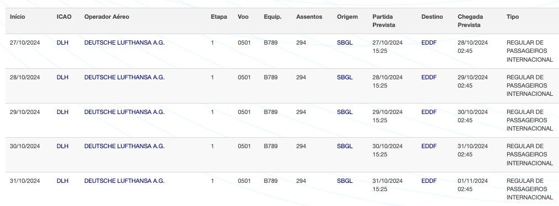Screen dimensions: 559x206
Task: Select the Operador Aéreo column header
Action: [x=107, y=17]
